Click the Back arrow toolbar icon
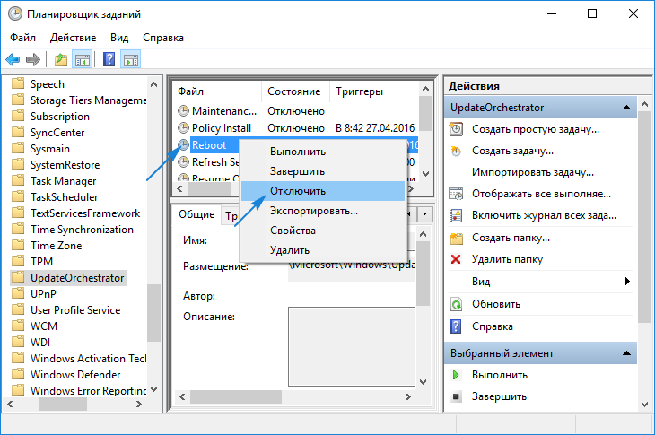 point(13,60)
